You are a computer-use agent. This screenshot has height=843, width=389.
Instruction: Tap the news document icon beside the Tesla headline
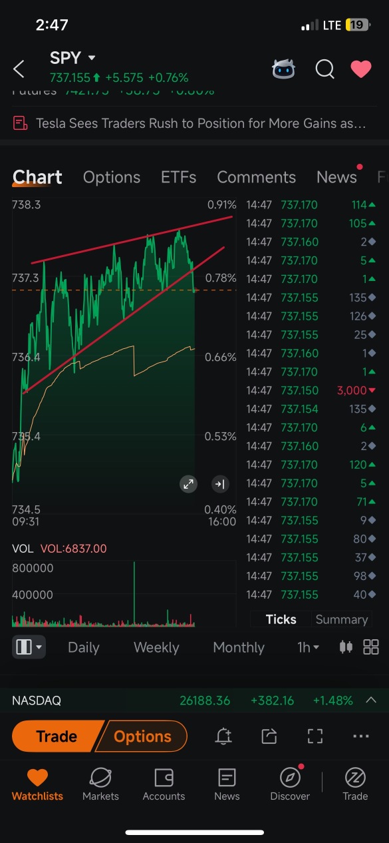21,123
